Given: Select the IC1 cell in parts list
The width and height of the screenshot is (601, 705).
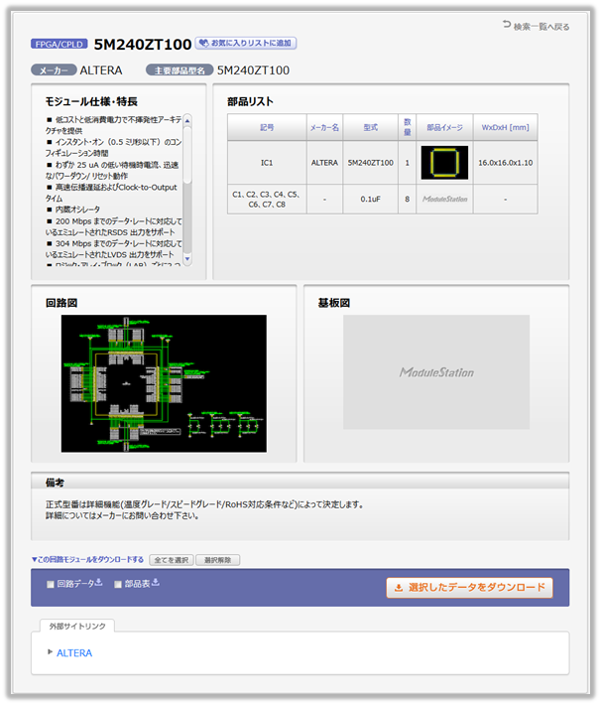Looking at the screenshot, I should click(267, 163).
